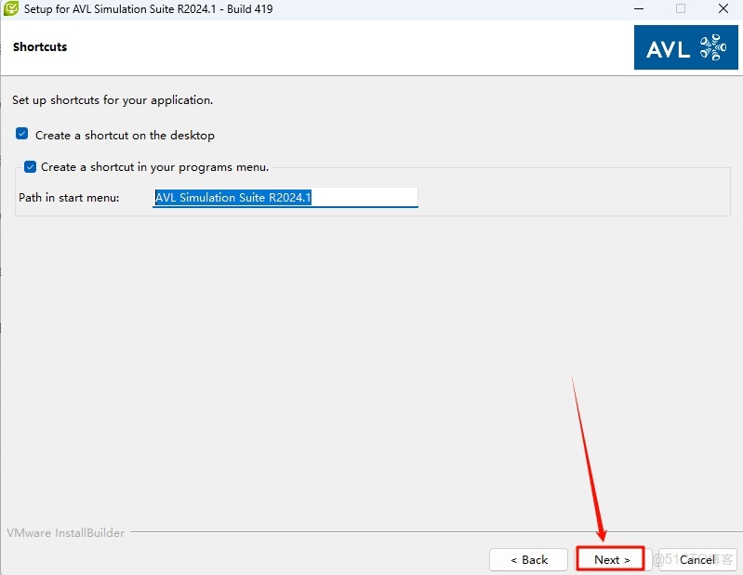Click the installer icon in title bar

[x=10, y=8]
